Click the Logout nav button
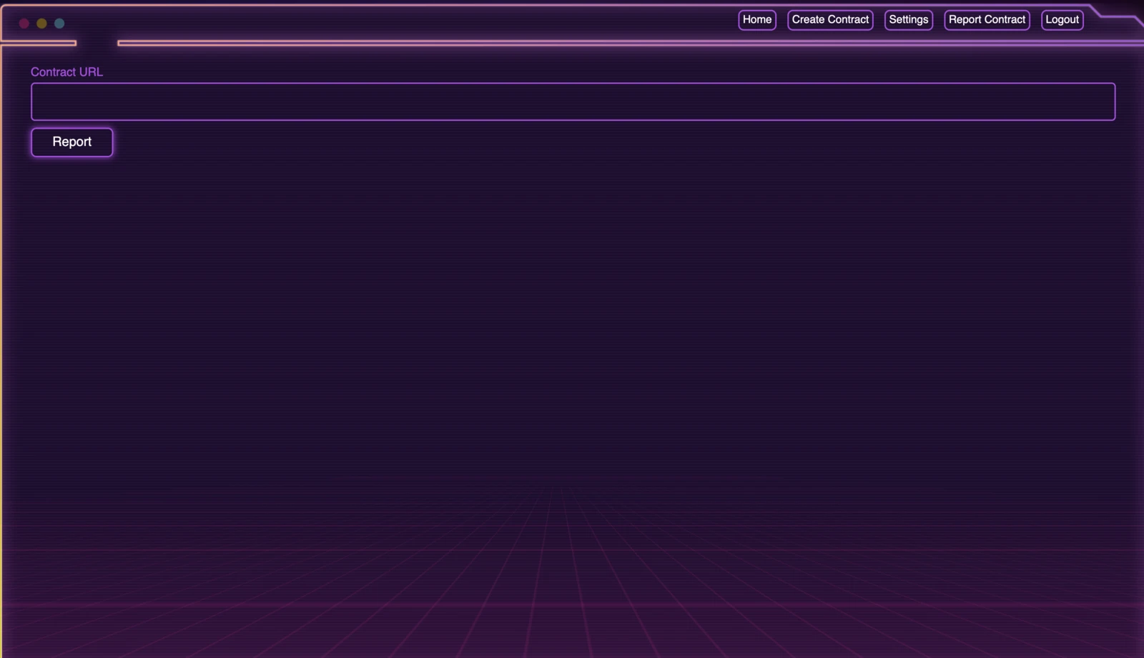The width and height of the screenshot is (1144, 658). (1062, 20)
